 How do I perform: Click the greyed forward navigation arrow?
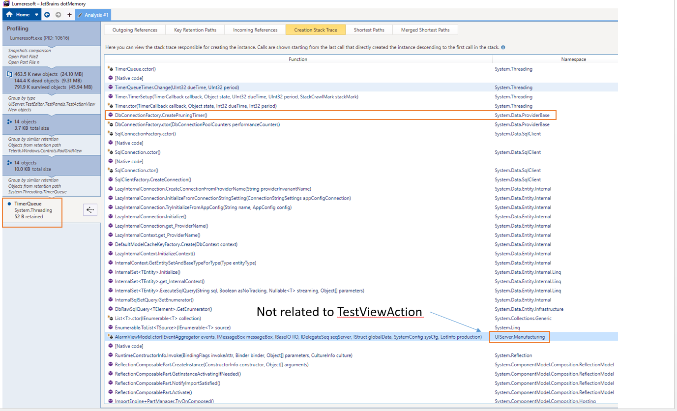(x=58, y=15)
